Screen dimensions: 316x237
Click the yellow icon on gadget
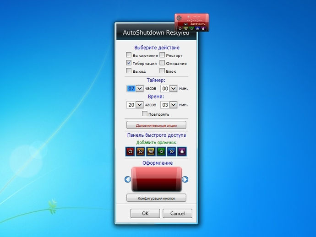186,29
